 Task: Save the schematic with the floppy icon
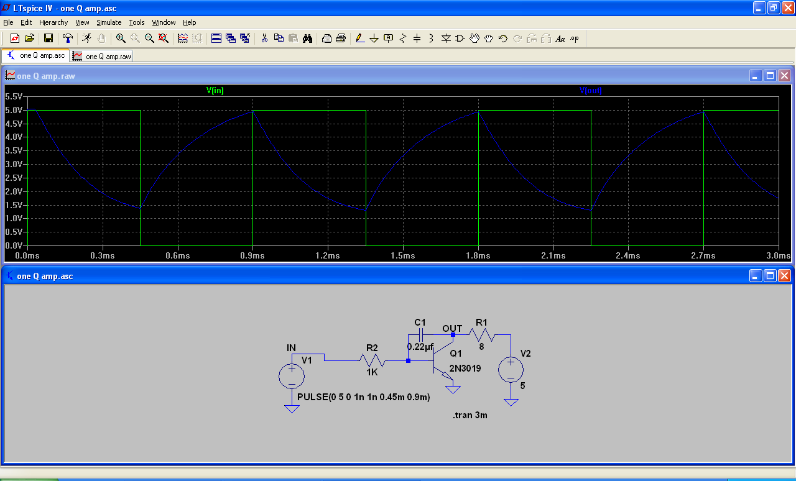[x=49, y=39]
